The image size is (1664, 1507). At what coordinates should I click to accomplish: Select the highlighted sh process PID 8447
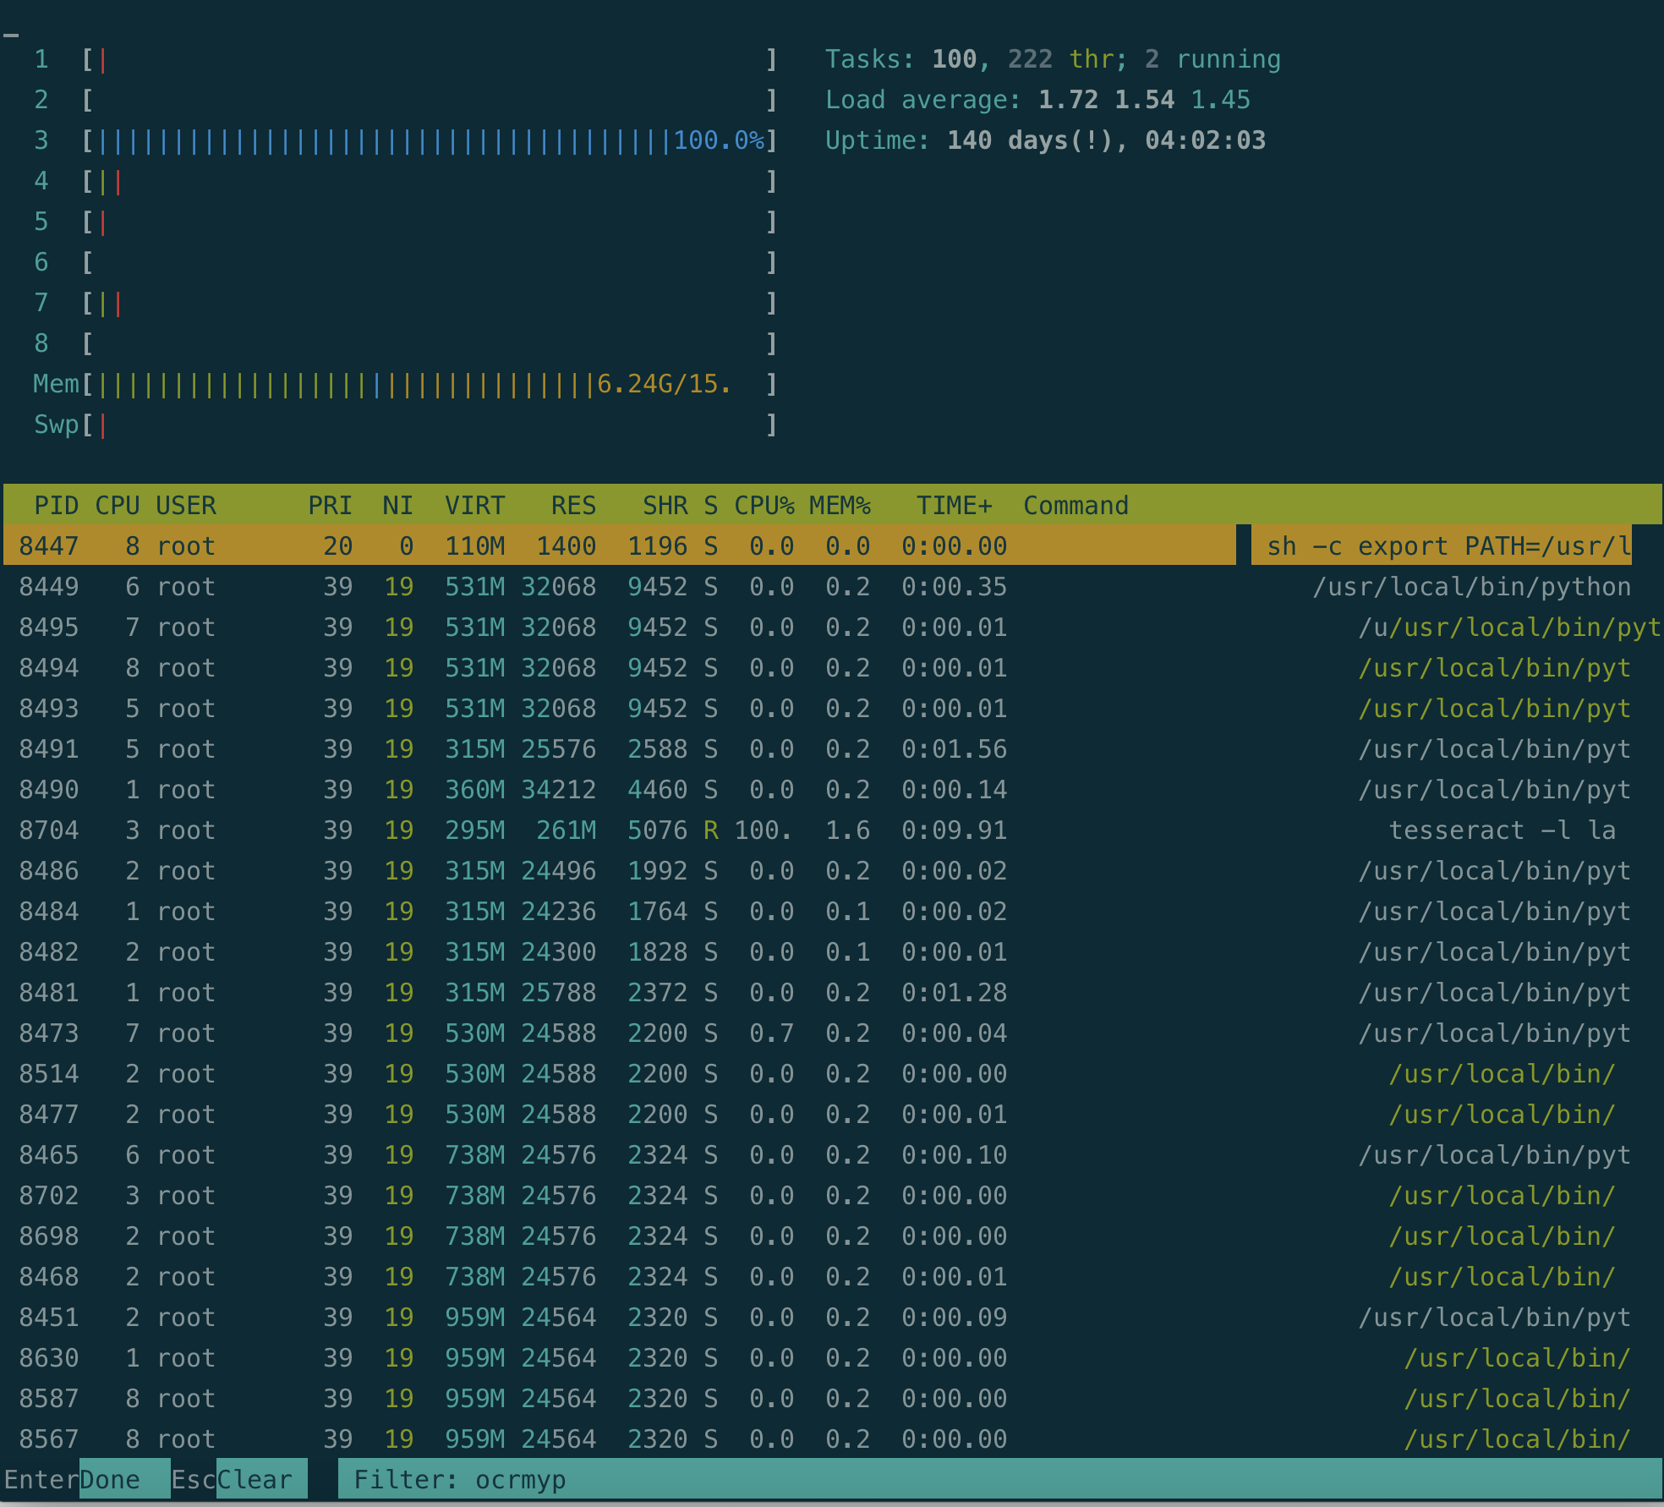point(507,545)
